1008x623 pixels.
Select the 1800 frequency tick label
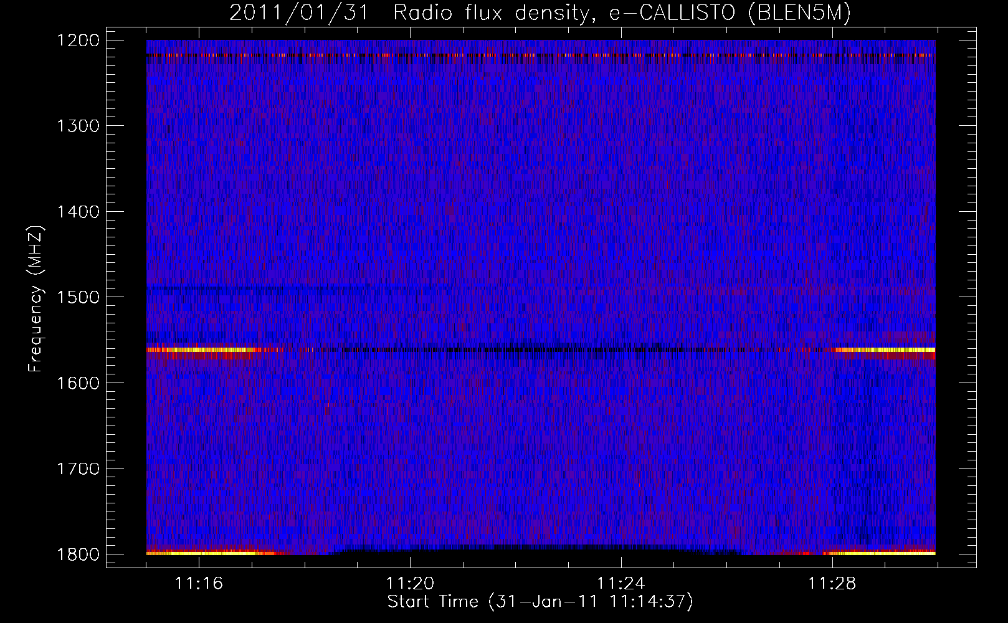pyautogui.click(x=78, y=554)
